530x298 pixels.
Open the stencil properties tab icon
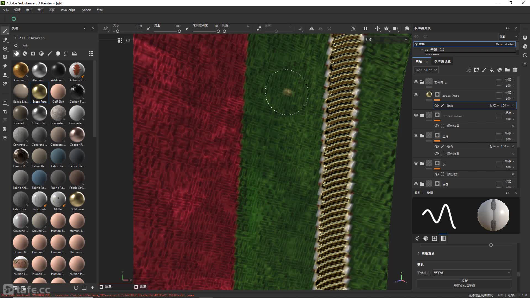[x=434, y=238]
